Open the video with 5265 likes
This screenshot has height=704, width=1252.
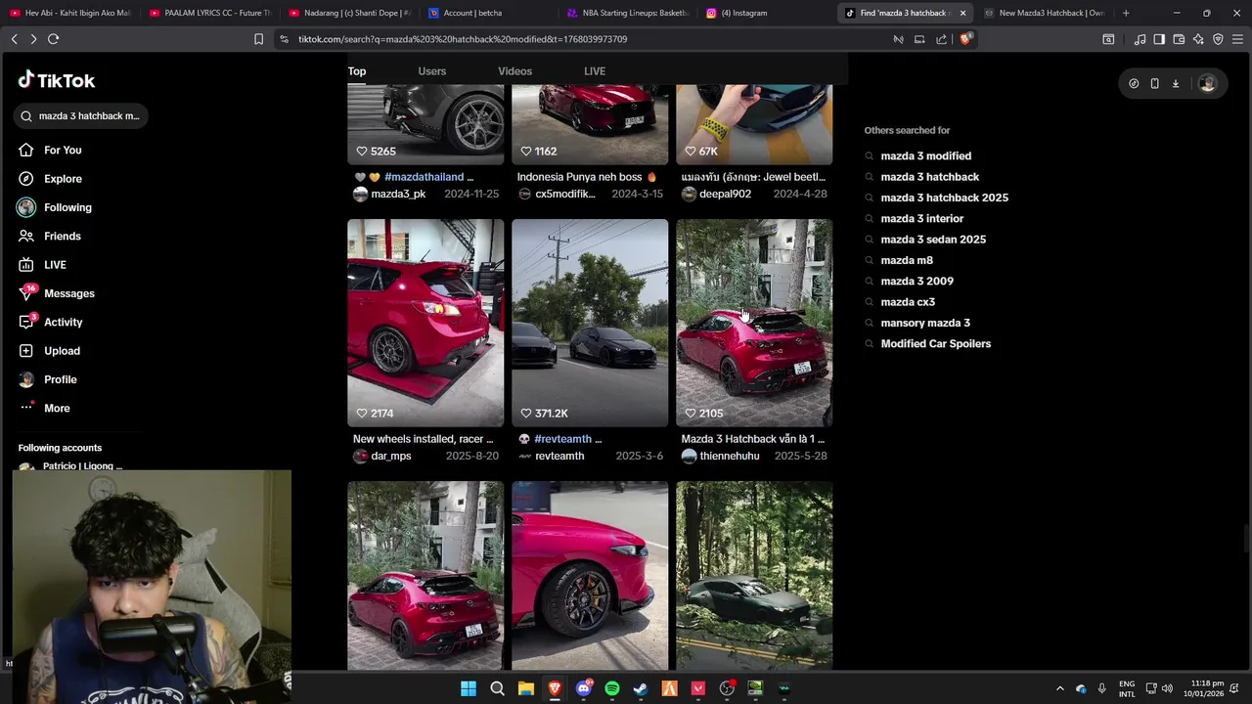[x=425, y=124]
